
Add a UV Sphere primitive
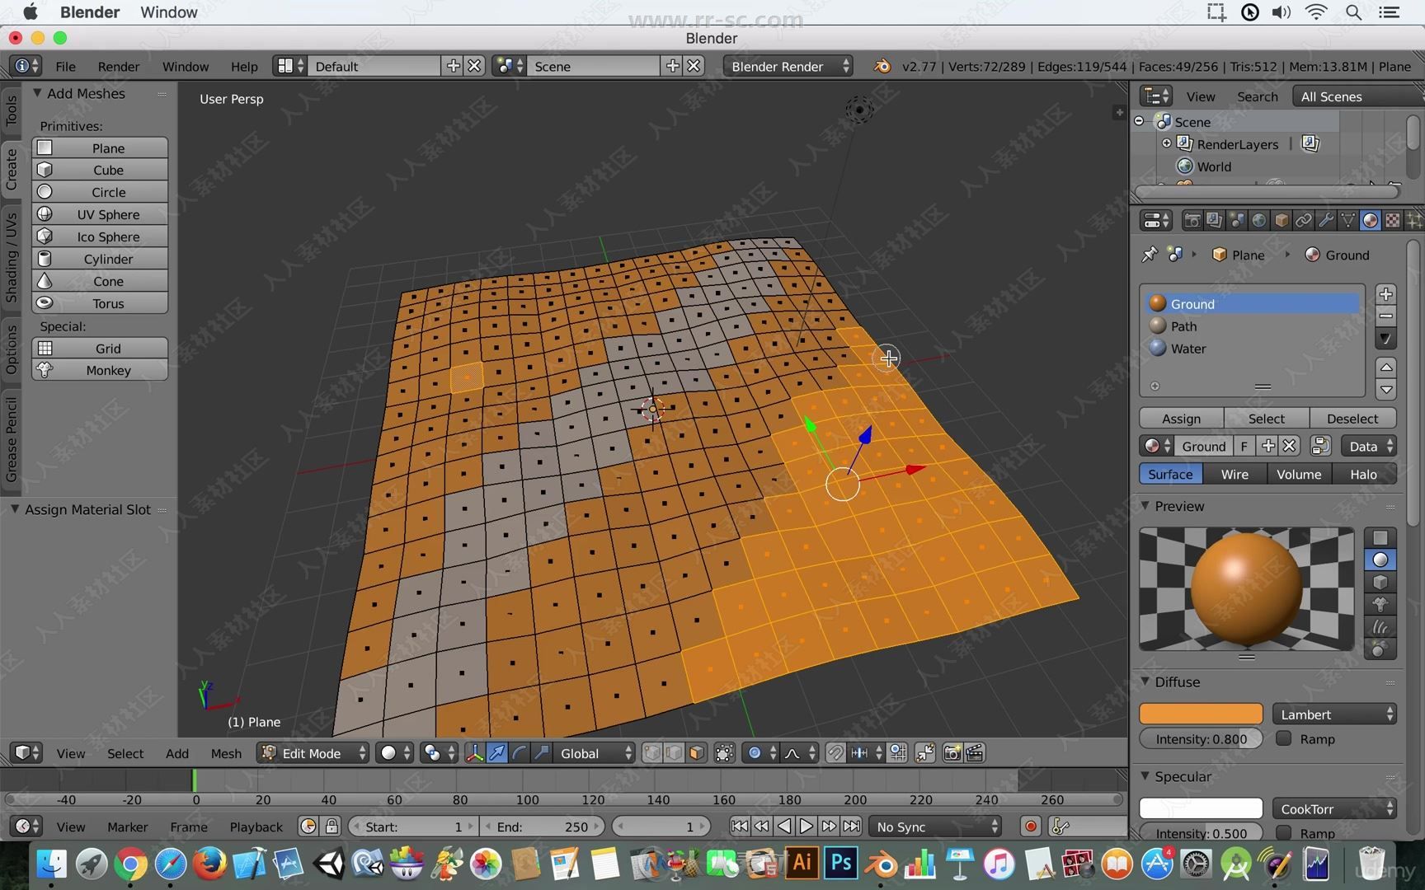100,214
